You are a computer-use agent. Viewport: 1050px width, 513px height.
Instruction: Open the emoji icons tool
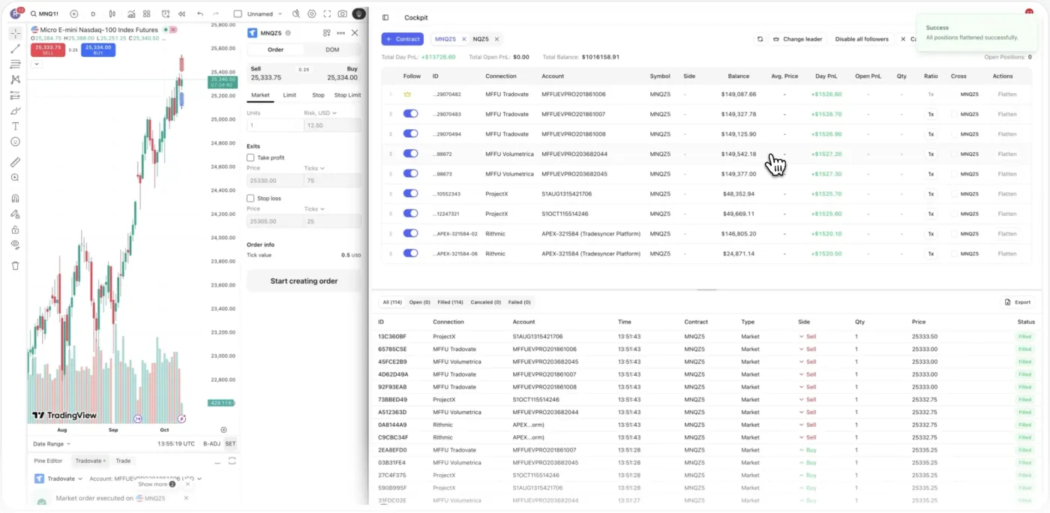15,142
